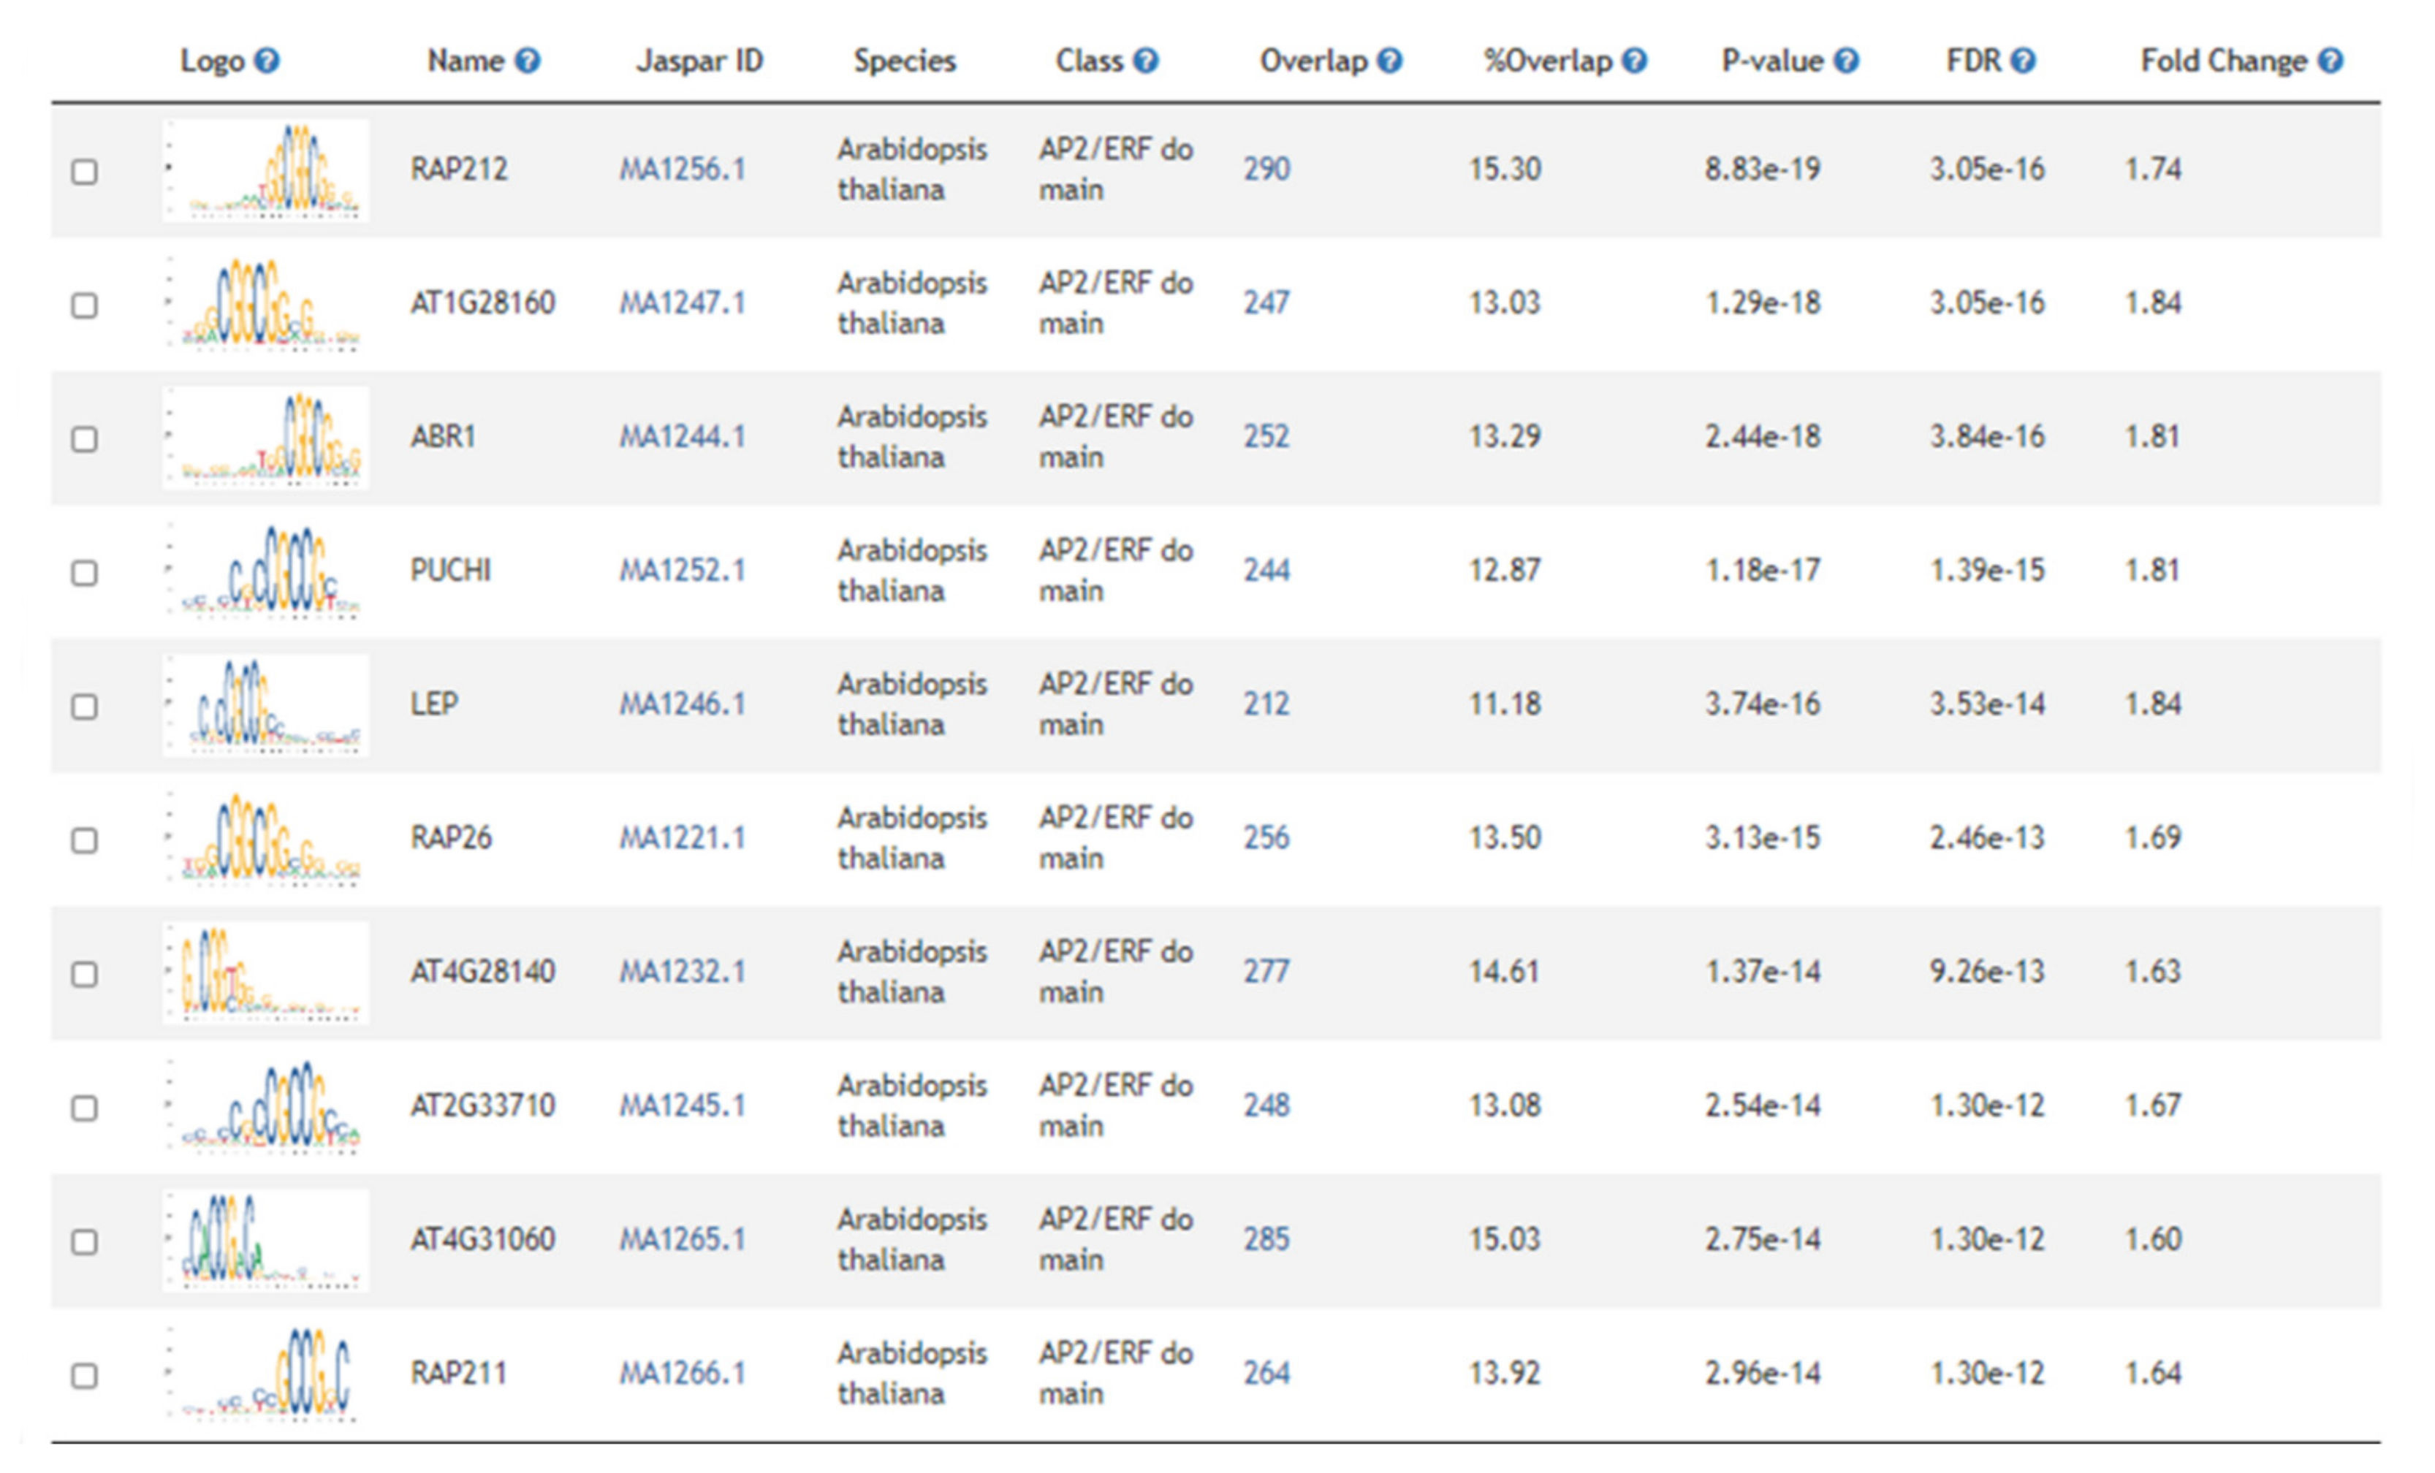Click overlap count 247 link

(1266, 302)
